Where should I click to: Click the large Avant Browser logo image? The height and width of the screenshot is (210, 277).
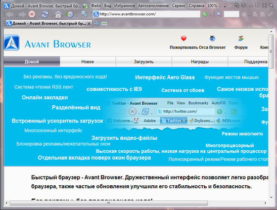12,42
